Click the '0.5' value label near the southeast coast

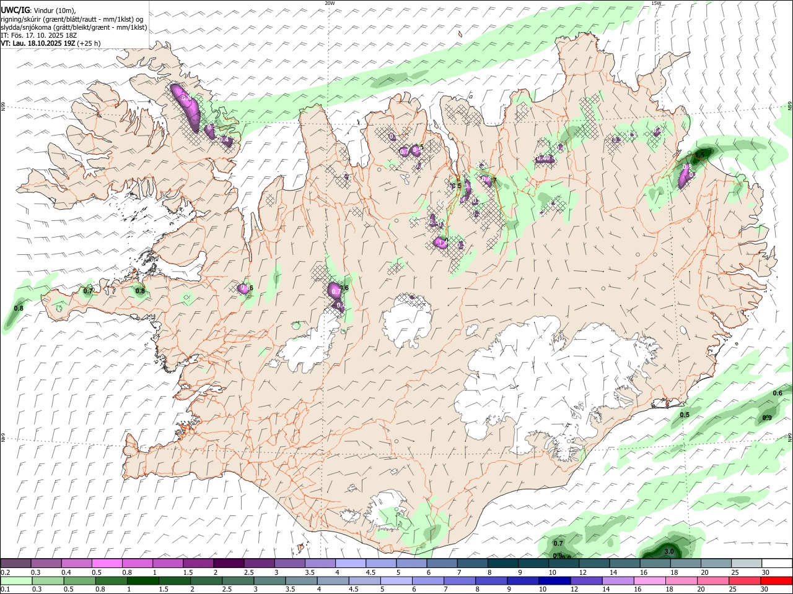point(685,415)
